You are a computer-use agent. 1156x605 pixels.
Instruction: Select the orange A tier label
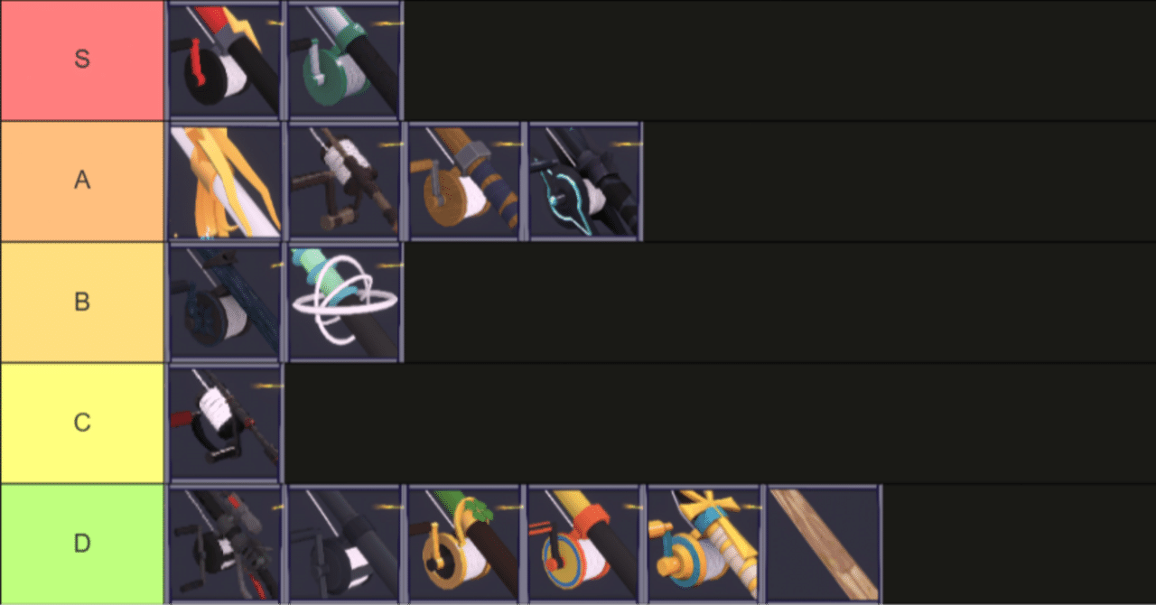coord(82,181)
